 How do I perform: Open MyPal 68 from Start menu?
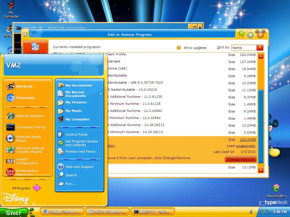tap(28, 86)
